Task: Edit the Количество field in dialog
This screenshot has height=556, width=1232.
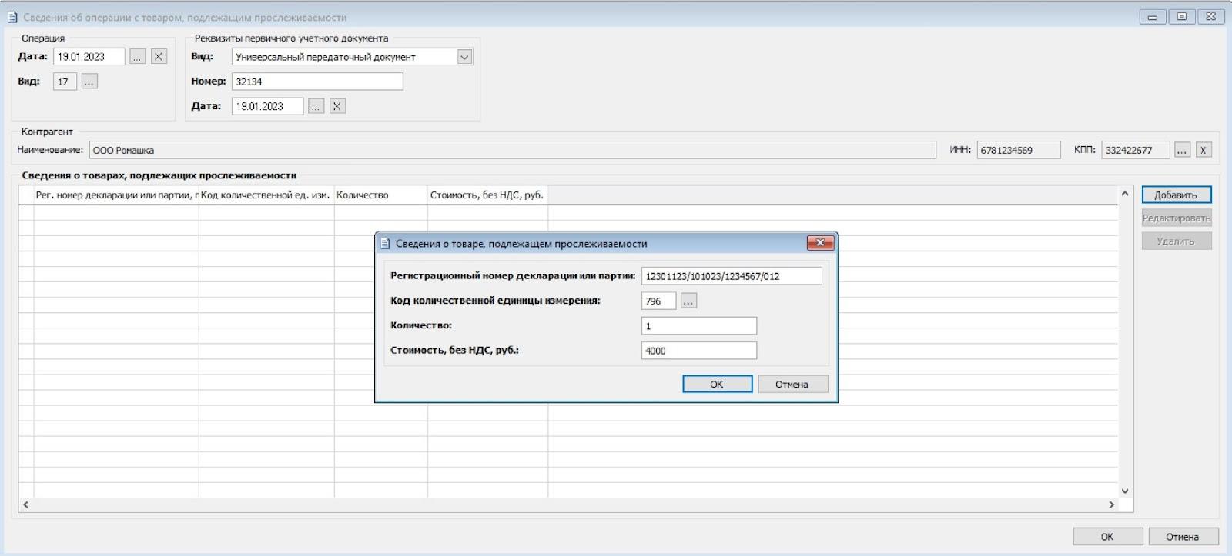Action: coord(699,326)
